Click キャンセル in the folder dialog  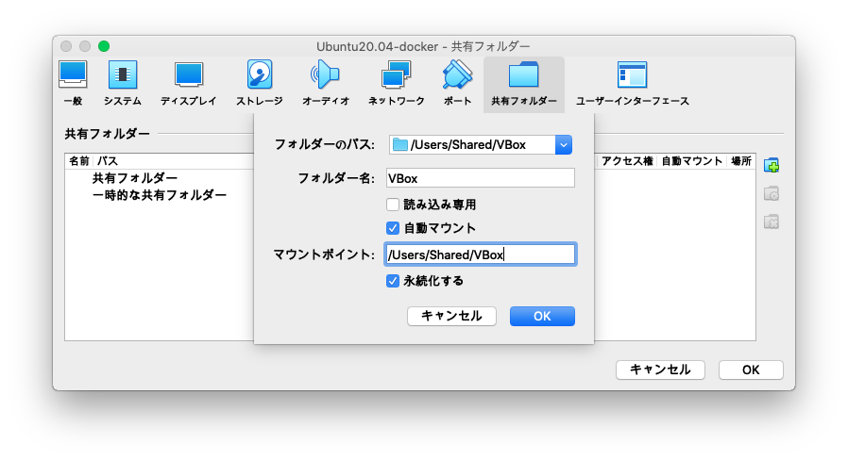[x=451, y=317]
